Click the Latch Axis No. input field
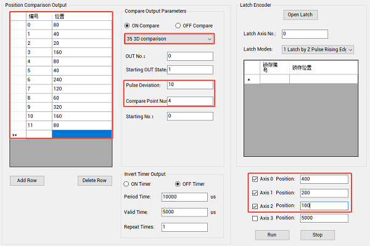The width and height of the screenshot is (370, 246). pyautogui.click(x=304, y=34)
